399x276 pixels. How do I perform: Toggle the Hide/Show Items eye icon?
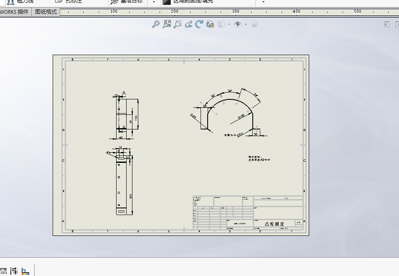coord(238,24)
